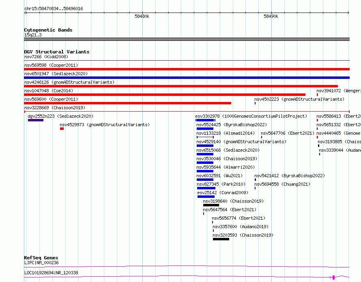The image size is (361, 282).
Task: Select nsv3198640 (Chaisson2019) label
Action: (233, 201)
